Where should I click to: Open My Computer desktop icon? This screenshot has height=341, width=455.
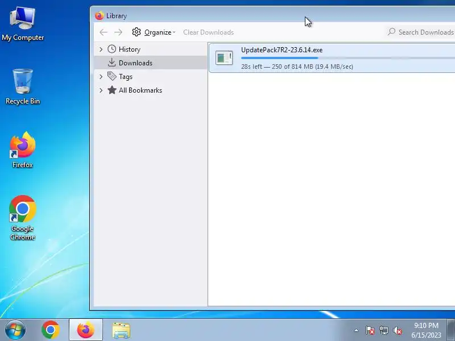(x=23, y=24)
